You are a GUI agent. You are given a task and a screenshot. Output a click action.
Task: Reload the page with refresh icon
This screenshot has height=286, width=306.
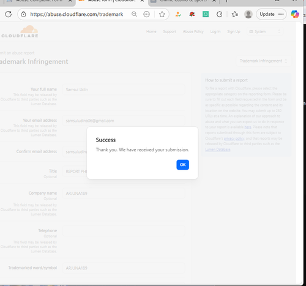[x=9, y=14]
